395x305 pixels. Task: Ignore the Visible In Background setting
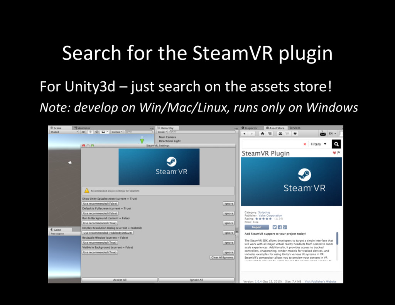pyautogui.click(x=229, y=252)
